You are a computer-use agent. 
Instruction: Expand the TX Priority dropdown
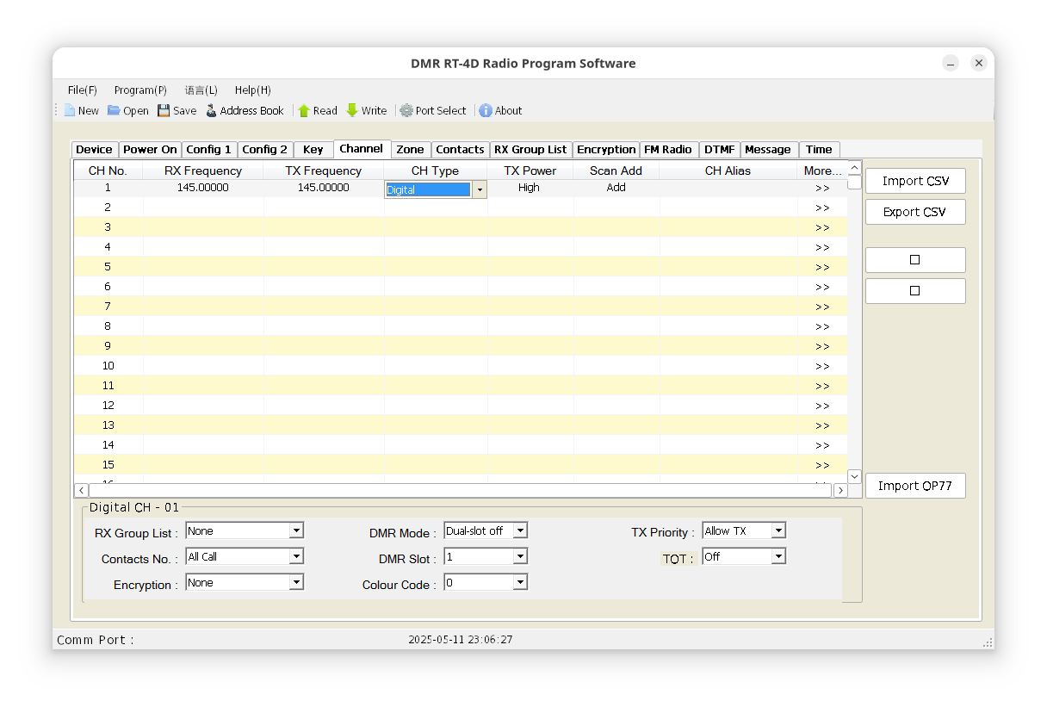click(x=778, y=530)
